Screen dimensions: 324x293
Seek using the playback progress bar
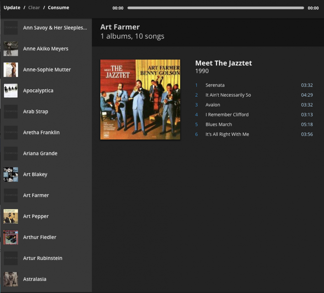point(216,8)
